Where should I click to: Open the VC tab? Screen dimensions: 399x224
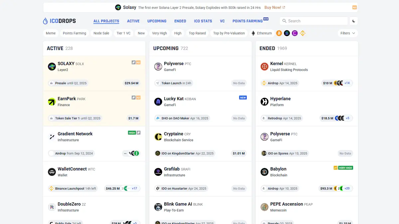point(222,21)
